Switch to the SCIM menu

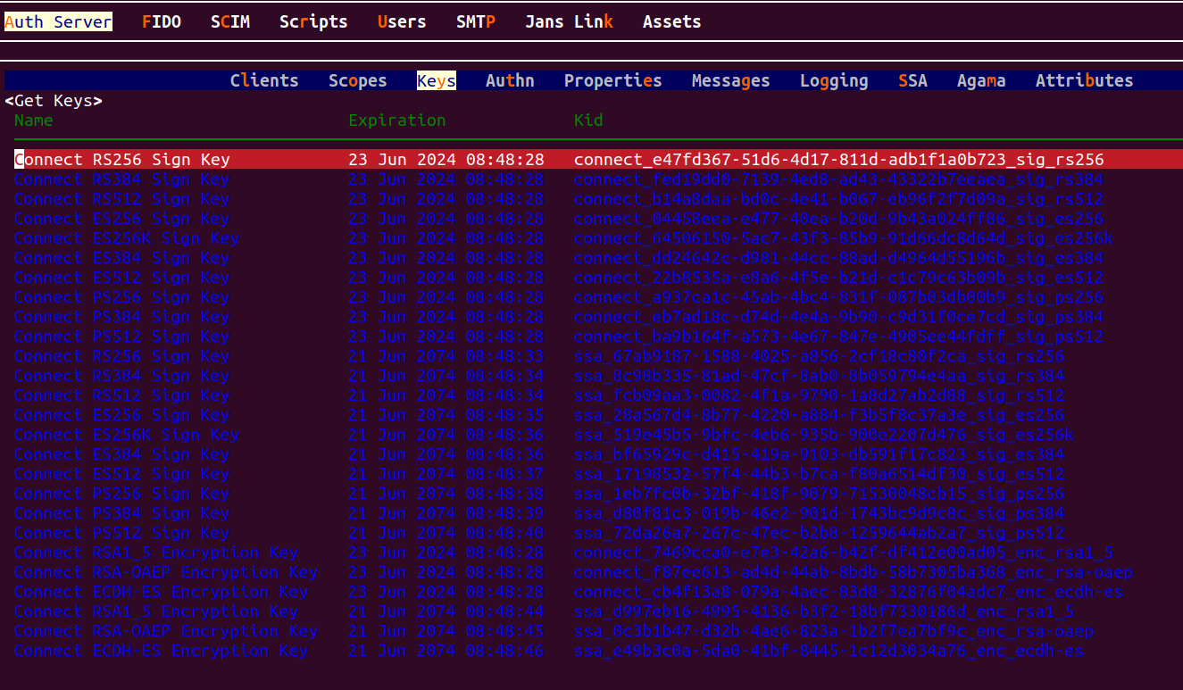pos(230,22)
